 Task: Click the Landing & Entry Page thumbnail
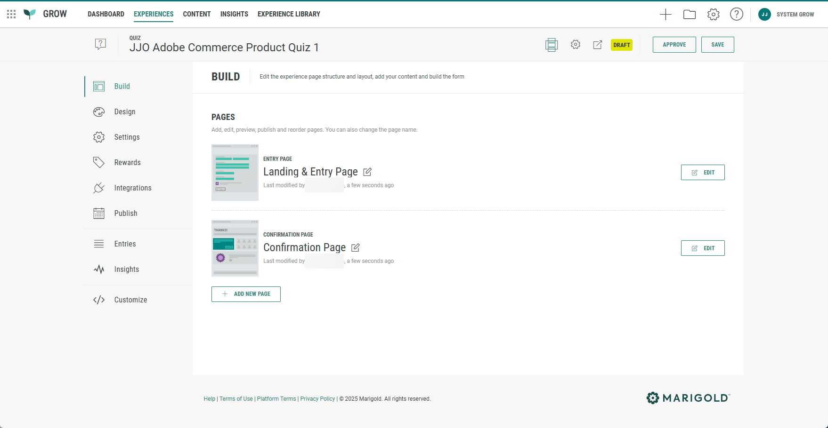(235, 173)
